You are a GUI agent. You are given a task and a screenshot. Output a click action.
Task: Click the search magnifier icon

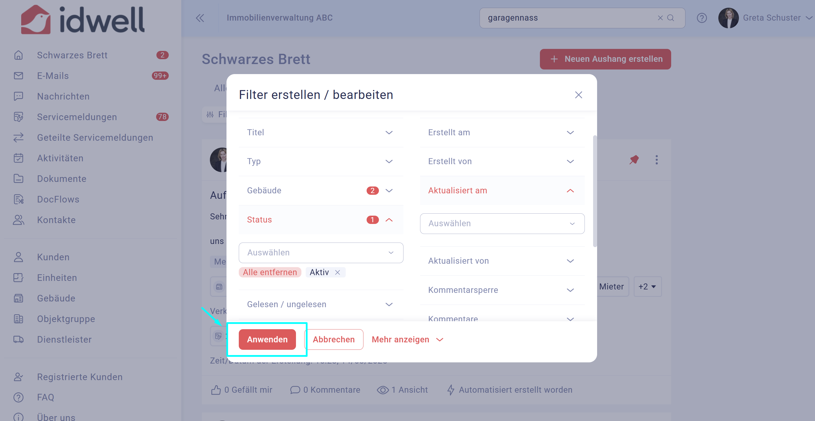tap(670, 18)
